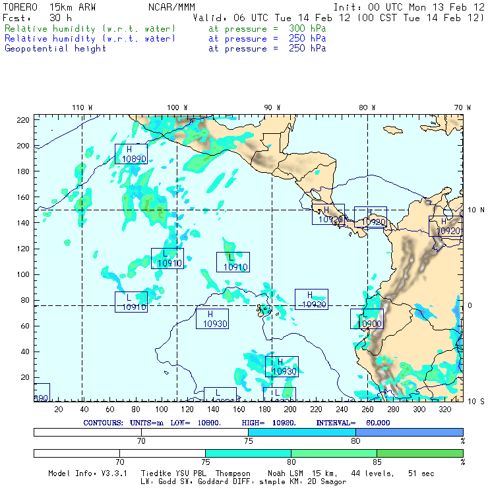Click the H 10890 high-pressure label
The height and width of the screenshot is (488, 488).
(x=131, y=154)
